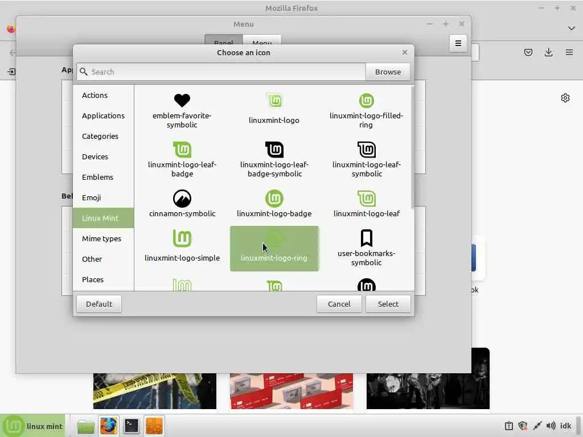Click the orange app icon in panel
The width and height of the screenshot is (583, 437).
154,426
